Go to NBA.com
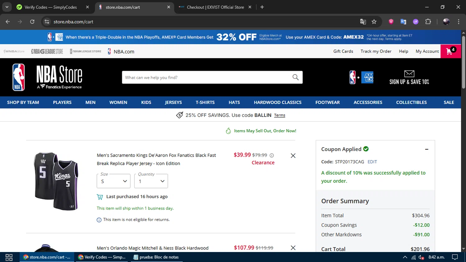Screen dimensions: 466x262 (121, 52)
